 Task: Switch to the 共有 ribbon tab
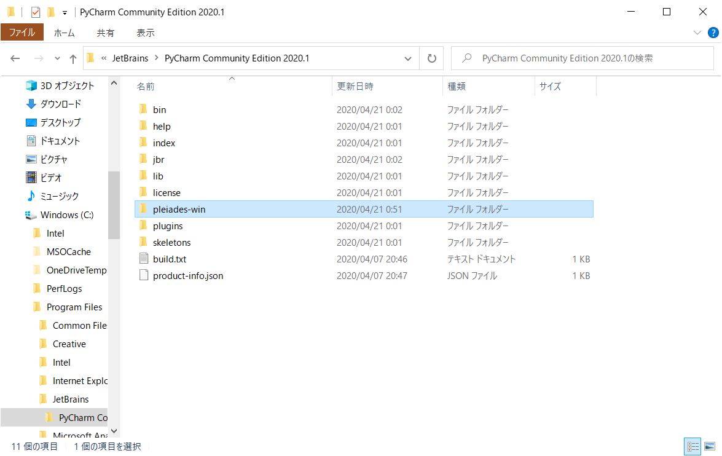[x=106, y=33]
